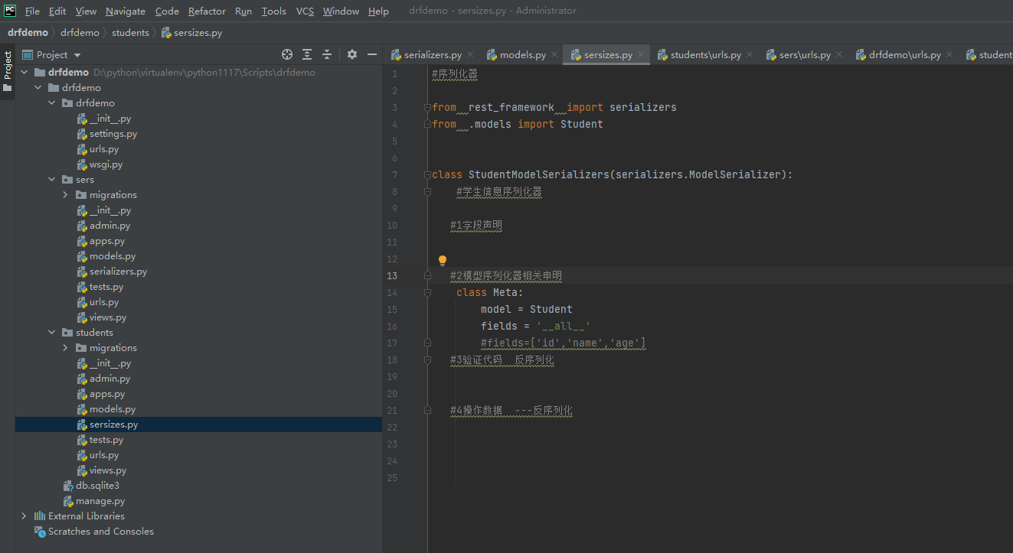Image resolution: width=1013 pixels, height=553 pixels.
Task: Collapse the drfdemo root project node
Action: tap(24, 72)
